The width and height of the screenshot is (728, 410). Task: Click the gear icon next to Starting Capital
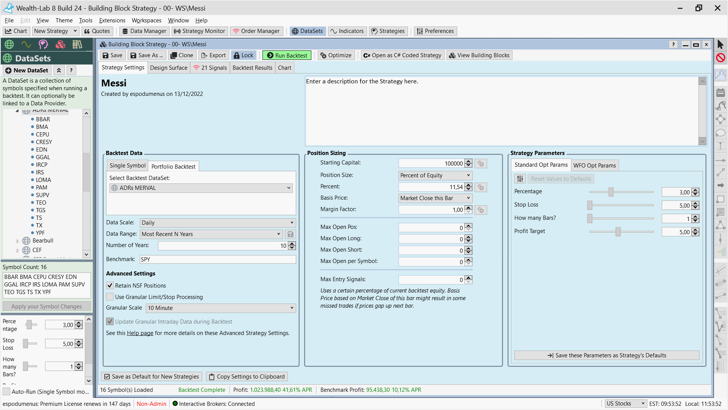[x=481, y=164]
